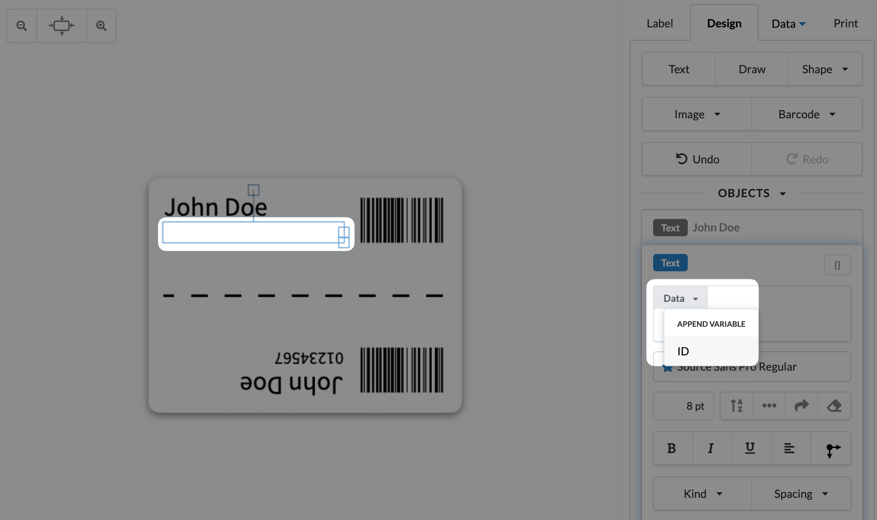Open the Kind dropdown
877x520 pixels.
click(x=702, y=493)
